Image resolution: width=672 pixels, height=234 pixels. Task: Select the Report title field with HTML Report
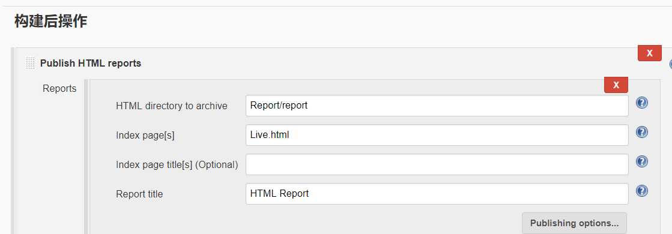(x=437, y=194)
